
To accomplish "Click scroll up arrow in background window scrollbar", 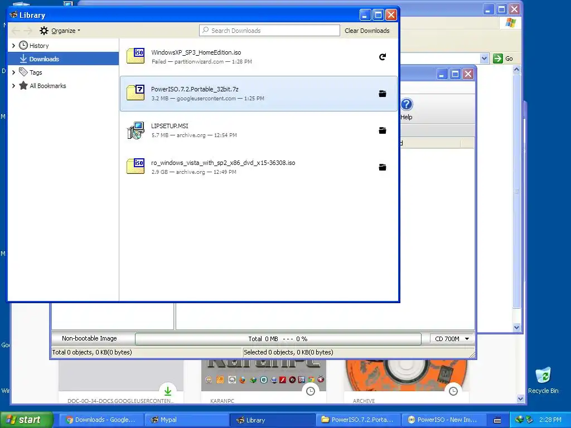I will coord(516,69).
